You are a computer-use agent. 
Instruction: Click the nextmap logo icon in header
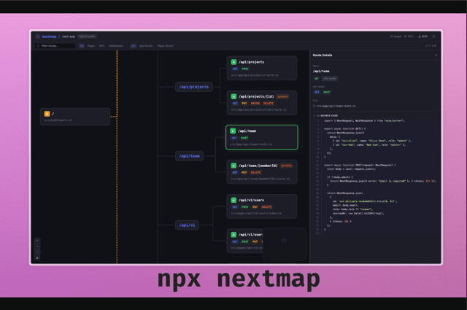click(x=38, y=36)
